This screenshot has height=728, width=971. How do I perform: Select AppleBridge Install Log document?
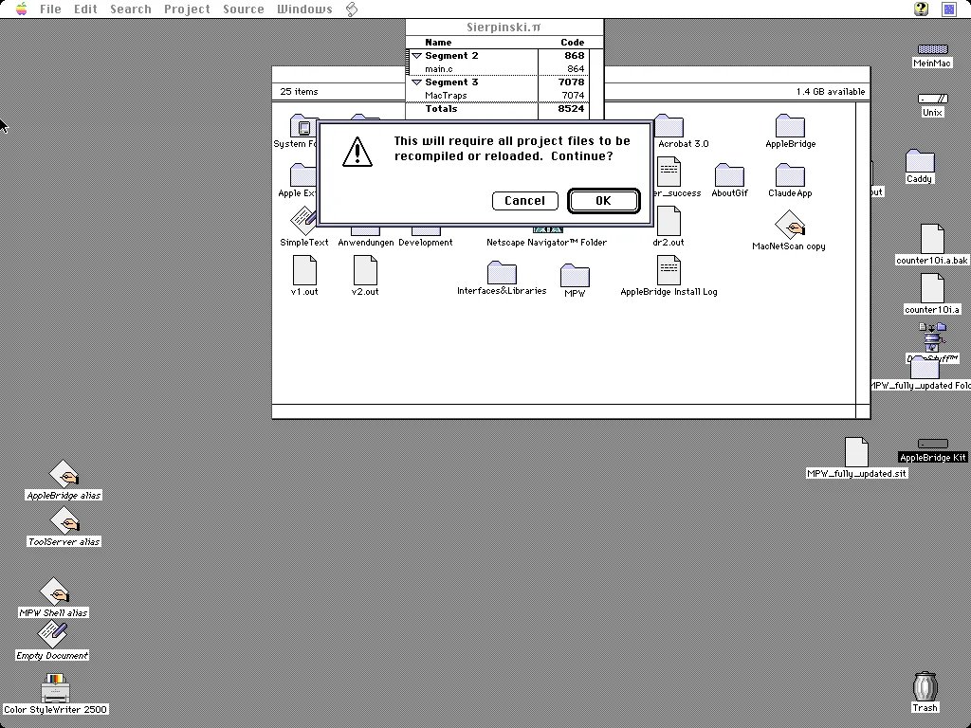[x=669, y=270]
